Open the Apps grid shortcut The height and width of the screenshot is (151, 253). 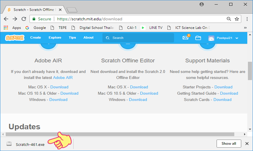(12, 28)
